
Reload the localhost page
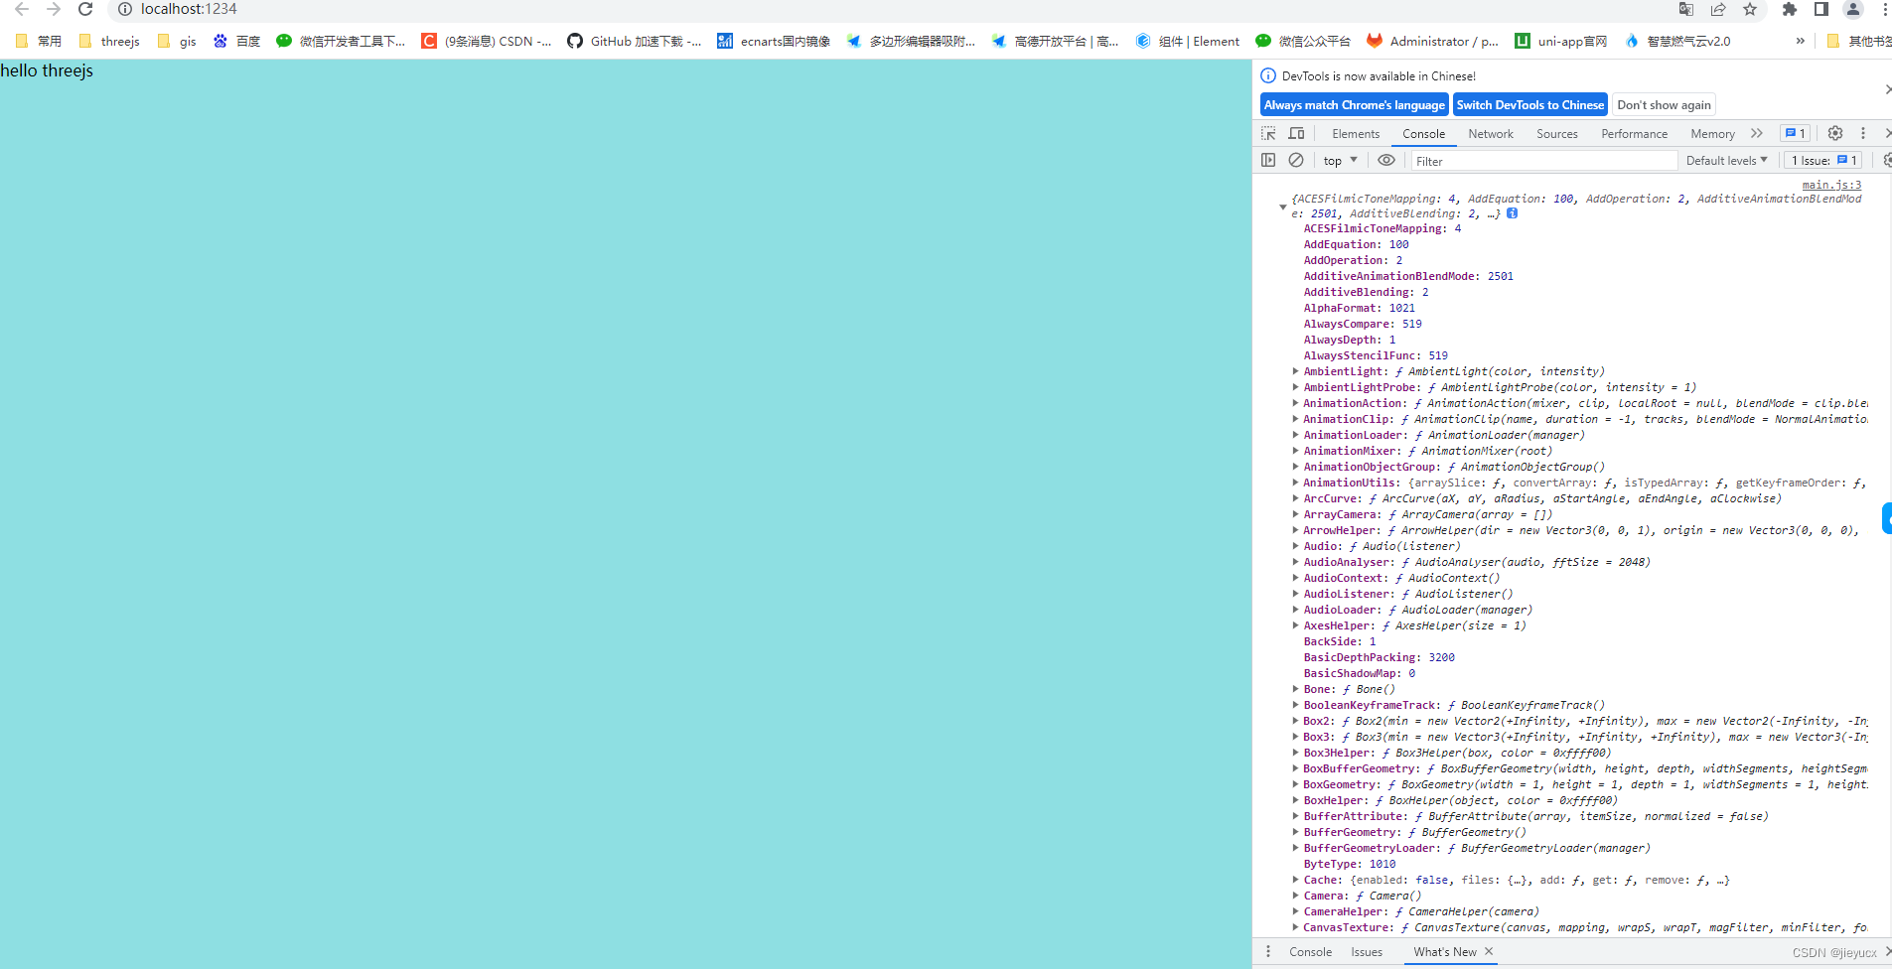pos(85,9)
